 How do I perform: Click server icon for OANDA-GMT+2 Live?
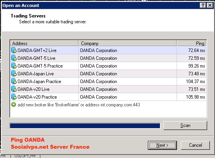[14, 50]
